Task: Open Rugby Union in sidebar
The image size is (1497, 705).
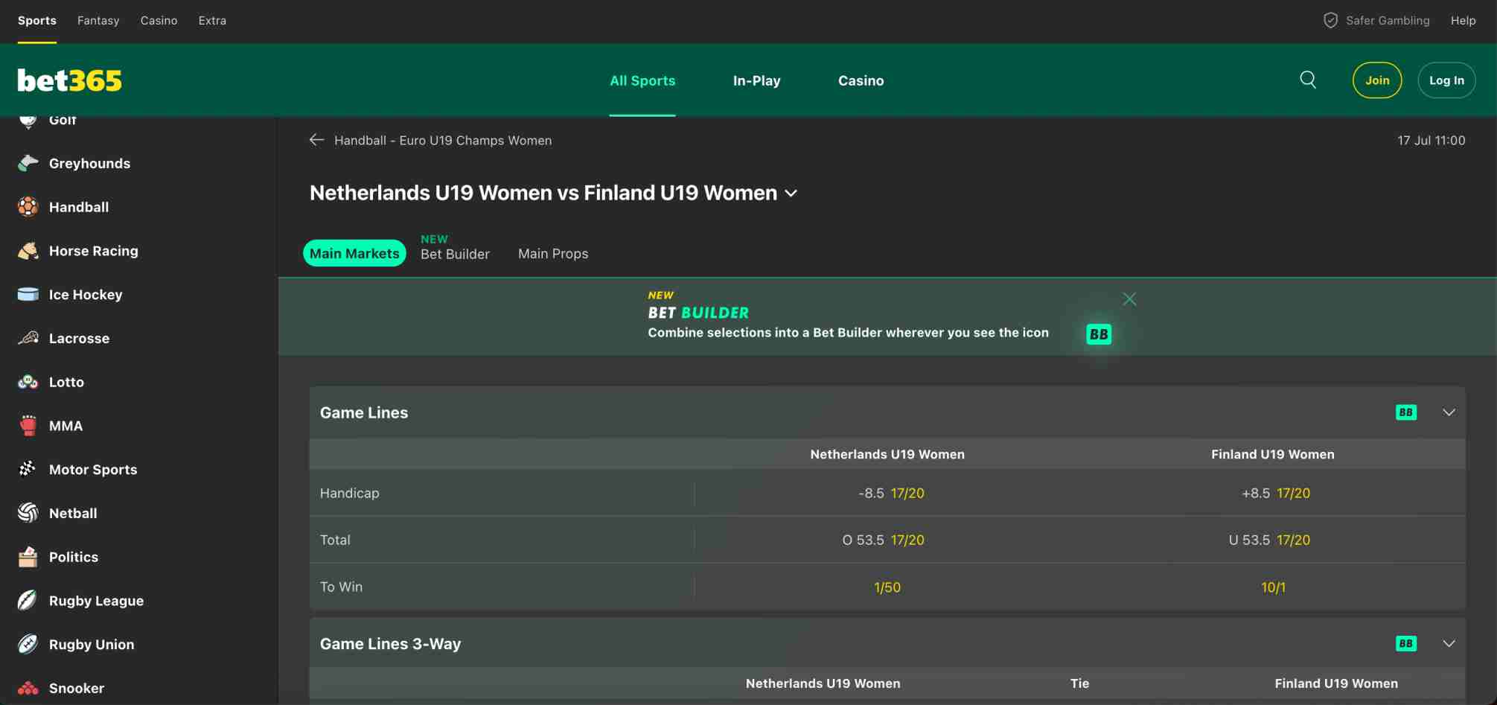Action: tap(92, 645)
